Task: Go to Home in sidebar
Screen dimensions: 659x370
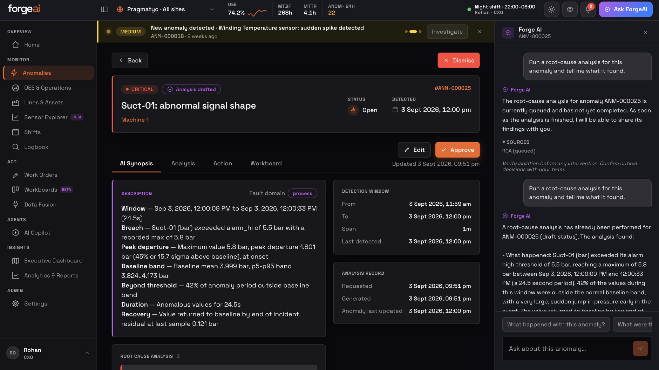Action: point(48,45)
